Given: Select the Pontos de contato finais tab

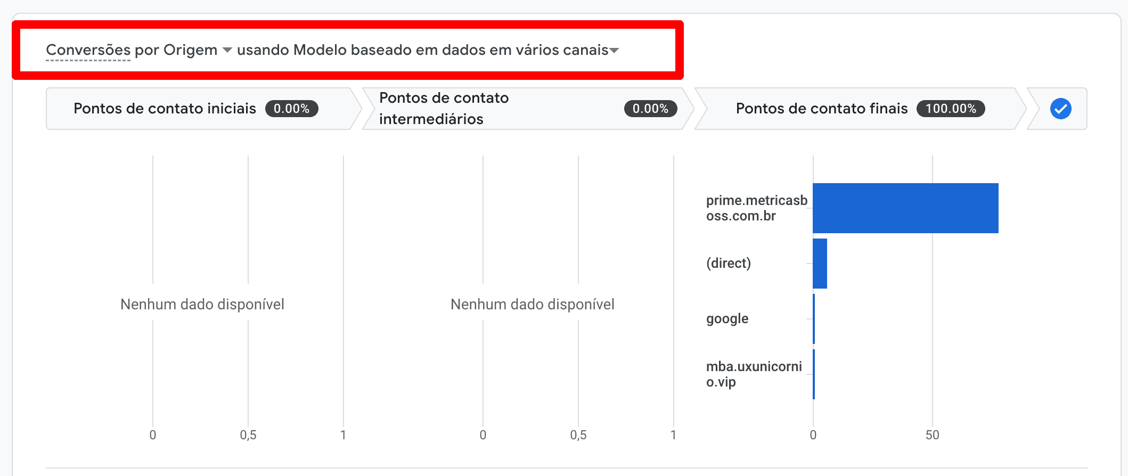Looking at the screenshot, I should point(822,108).
